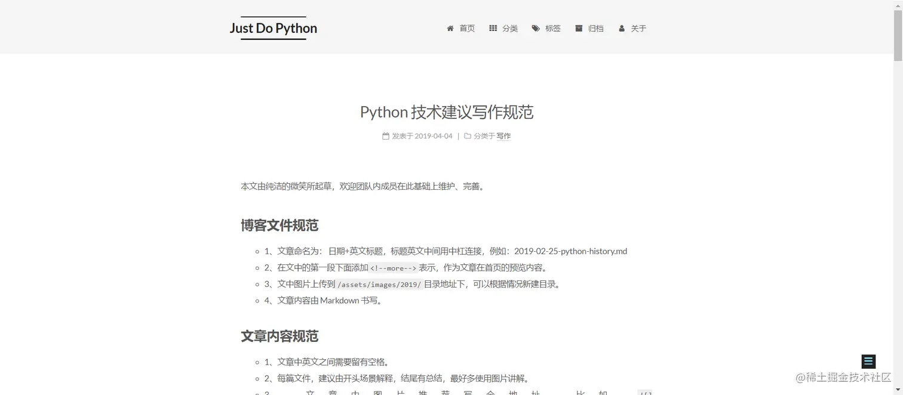This screenshot has width=903, height=395.
Task: Click the <!--more--> code snippet
Action: point(393,268)
